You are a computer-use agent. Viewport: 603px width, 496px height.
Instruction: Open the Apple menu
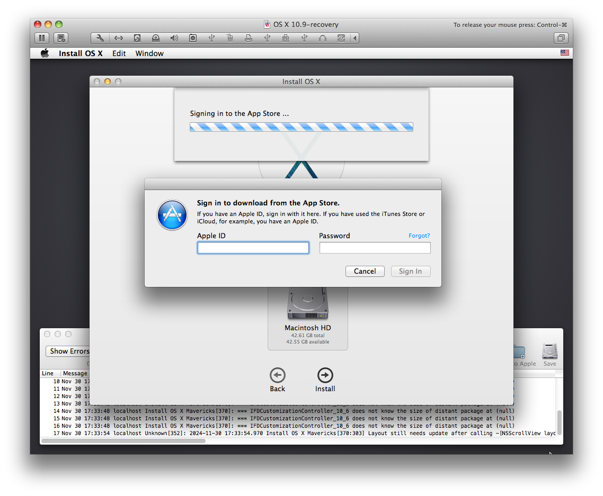click(45, 53)
